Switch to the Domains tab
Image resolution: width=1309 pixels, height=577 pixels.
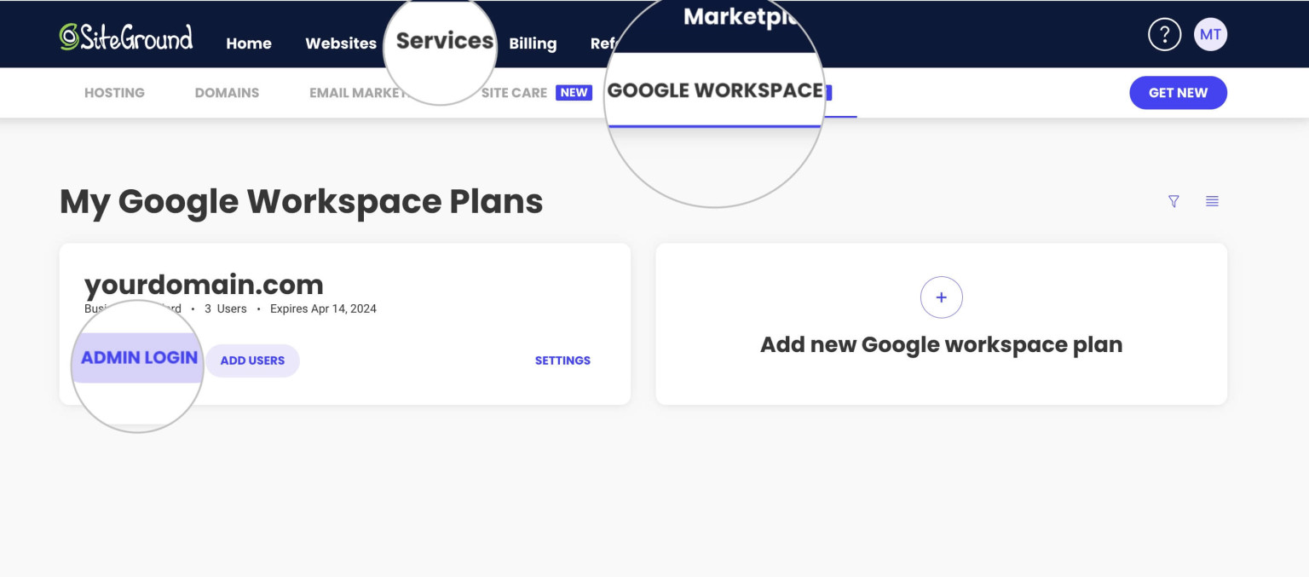coord(227,93)
